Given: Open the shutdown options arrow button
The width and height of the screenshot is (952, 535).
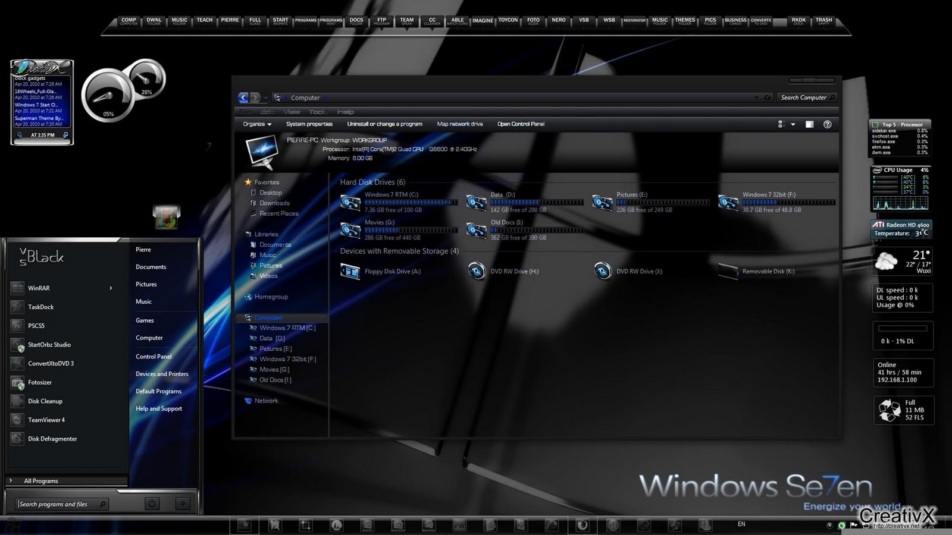Looking at the screenshot, I should (x=183, y=503).
